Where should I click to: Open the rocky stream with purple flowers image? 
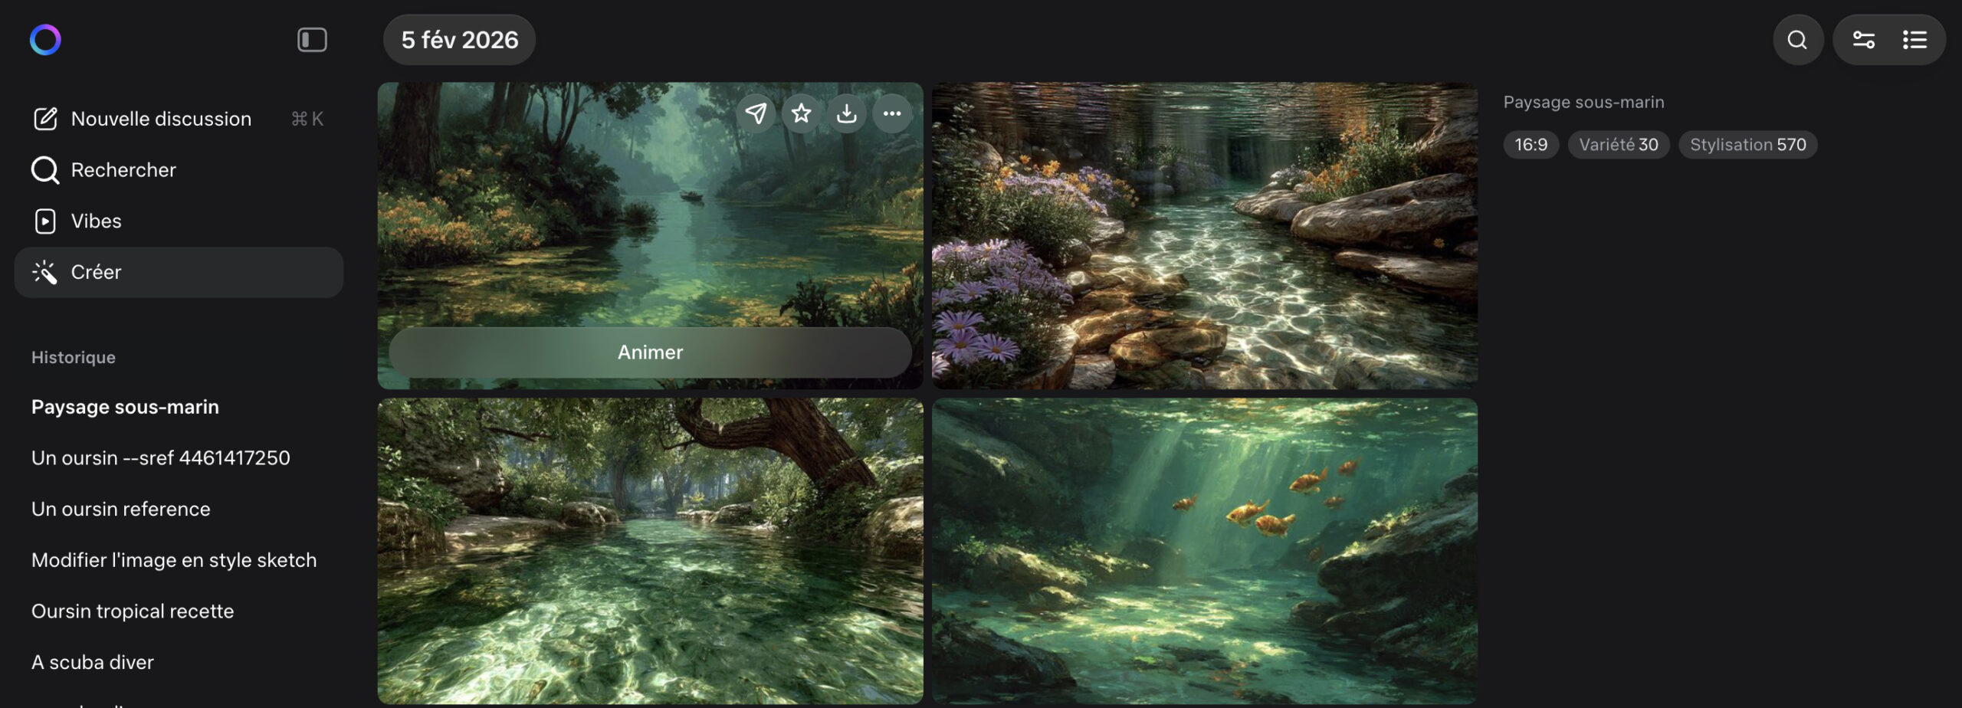1205,236
